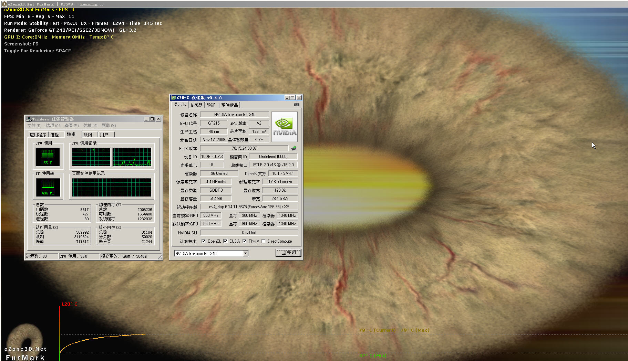
Task: Click the BIOS save chip icon in GPU-Z
Action: pos(294,148)
